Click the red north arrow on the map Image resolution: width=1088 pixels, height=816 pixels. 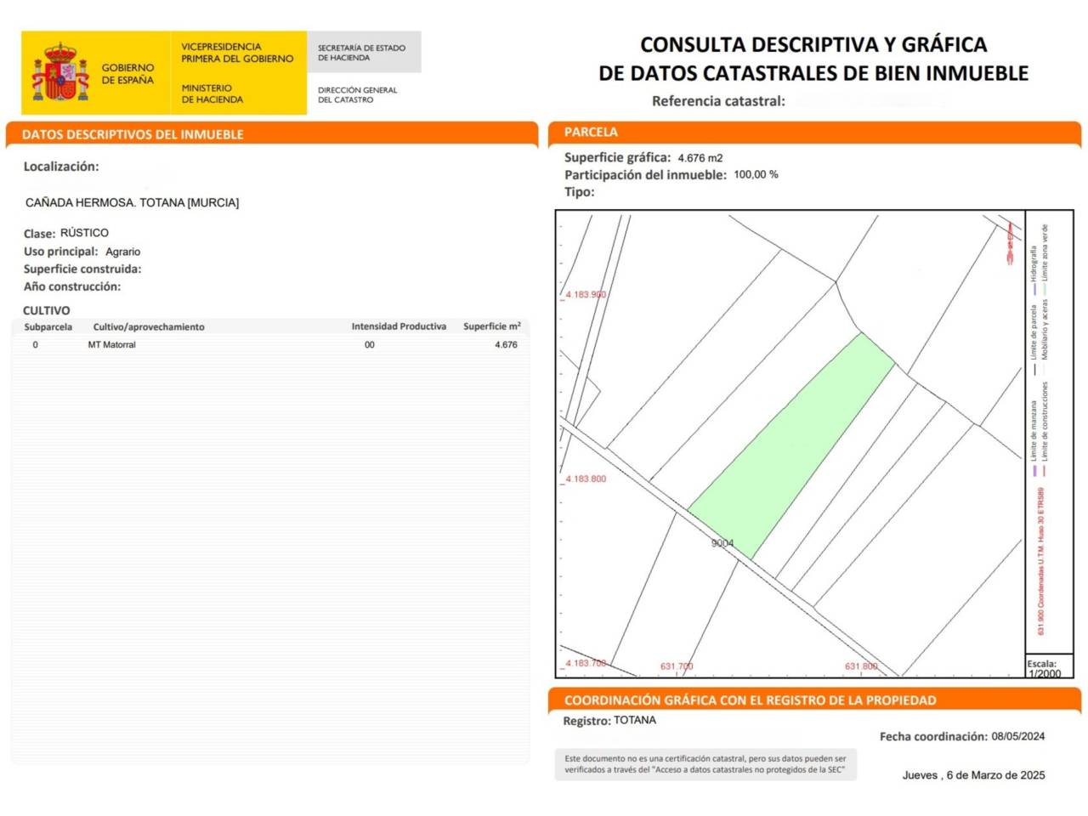[1010, 244]
